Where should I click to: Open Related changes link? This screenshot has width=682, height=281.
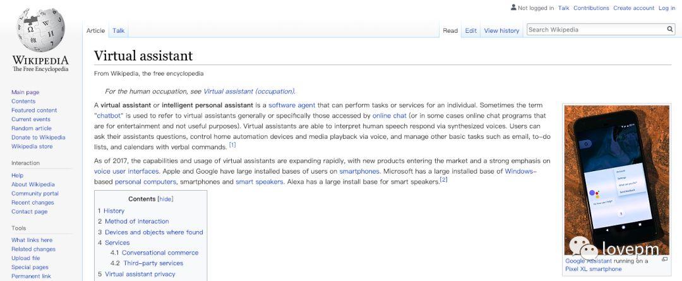[33, 249]
